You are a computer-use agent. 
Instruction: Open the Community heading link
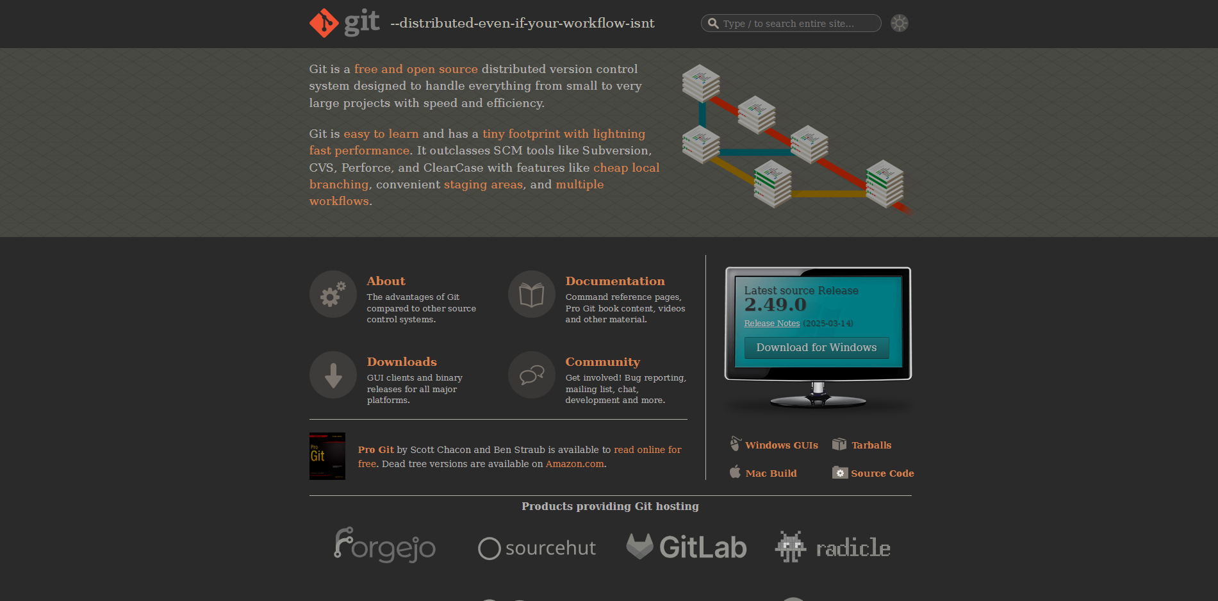[603, 362]
